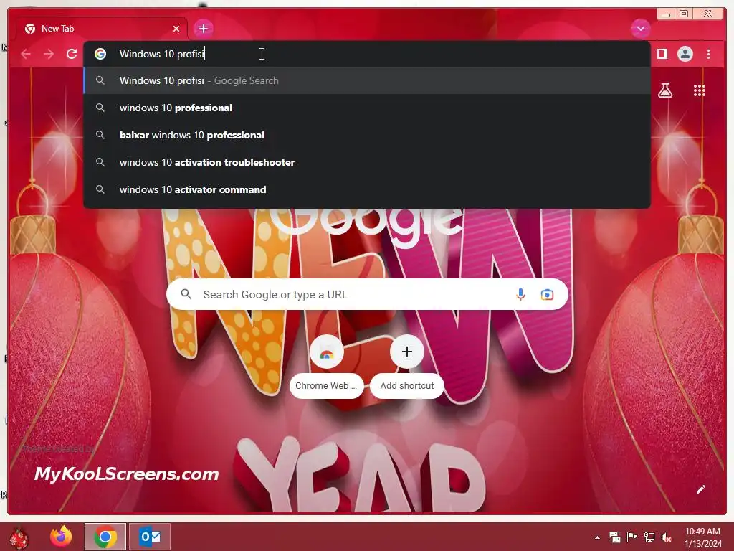Open the tab search dropdown arrow
Screen dimensions: 734x551
tap(640, 29)
